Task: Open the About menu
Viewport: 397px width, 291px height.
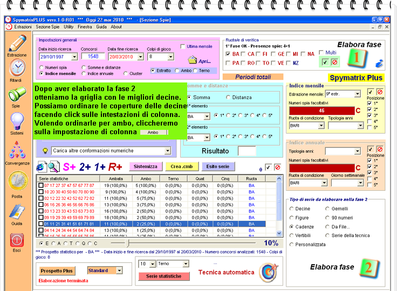Action: tap(116, 27)
